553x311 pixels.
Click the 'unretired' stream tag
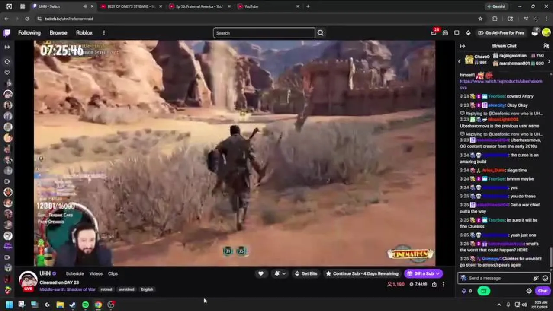tap(126, 289)
